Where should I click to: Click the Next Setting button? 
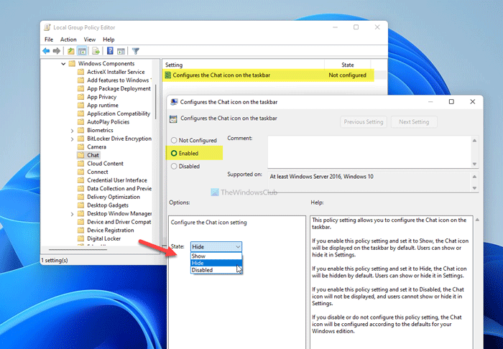pos(414,122)
